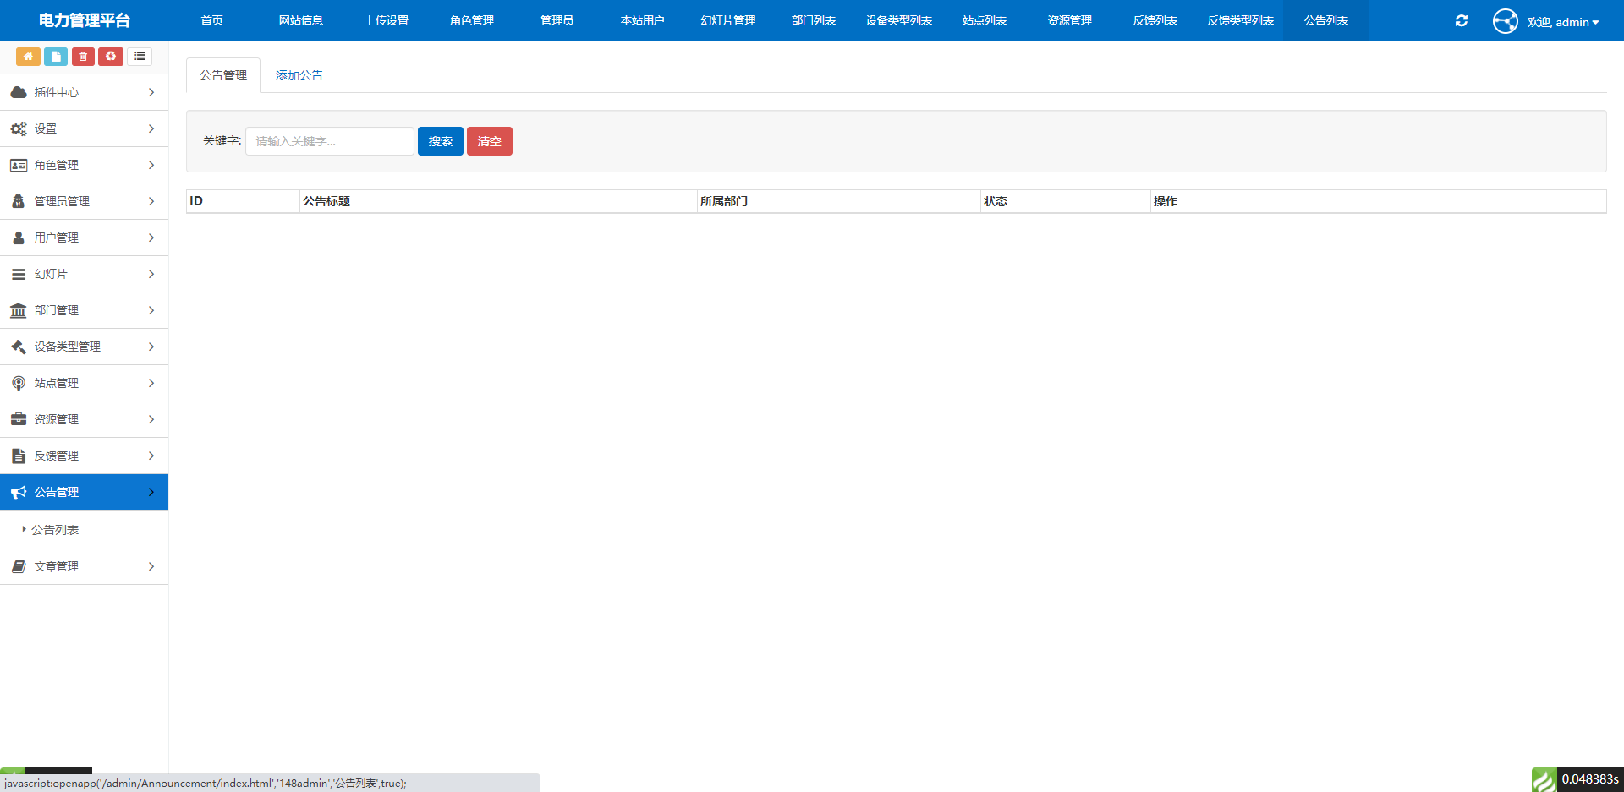Viewport: 1624px width, 792px height.
Task: Expand the 站点管理 chevron
Action: tap(151, 383)
